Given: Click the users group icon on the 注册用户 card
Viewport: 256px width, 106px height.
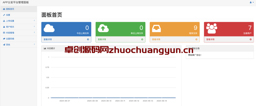Looking at the screenshot, I should [x=211, y=28].
